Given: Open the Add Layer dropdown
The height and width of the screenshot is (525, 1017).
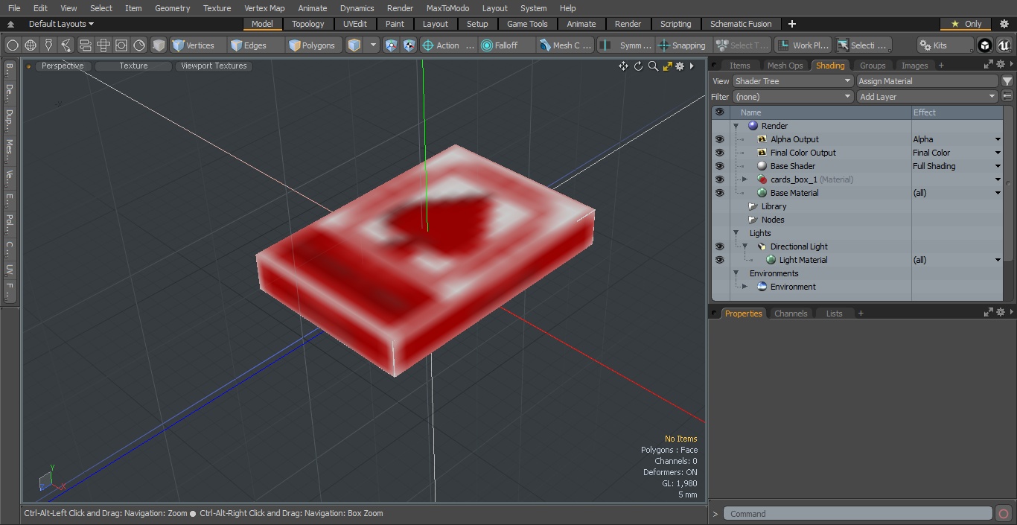Looking at the screenshot, I should (927, 97).
